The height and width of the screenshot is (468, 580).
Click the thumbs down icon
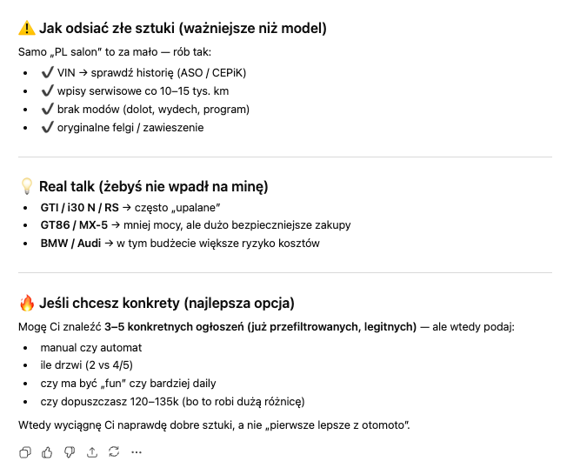pyautogui.click(x=70, y=451)
